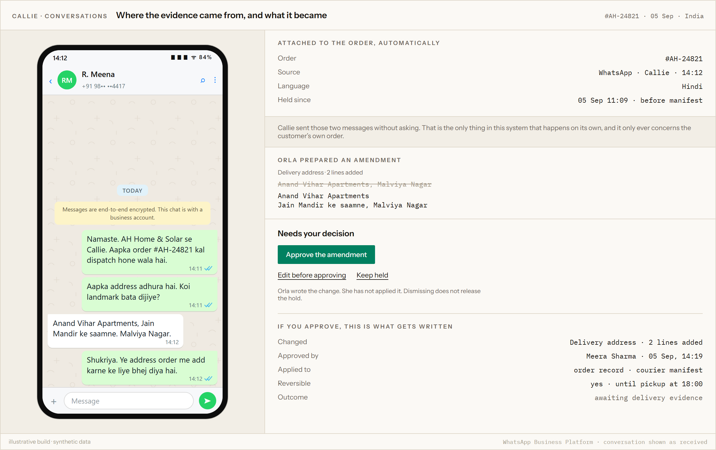Tap the plus attachment icon beside Message
Viewport: 716px width, 450px height.
54,402
